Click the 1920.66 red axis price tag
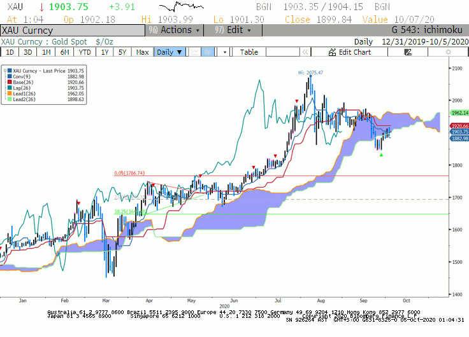 tap(459, 126)
